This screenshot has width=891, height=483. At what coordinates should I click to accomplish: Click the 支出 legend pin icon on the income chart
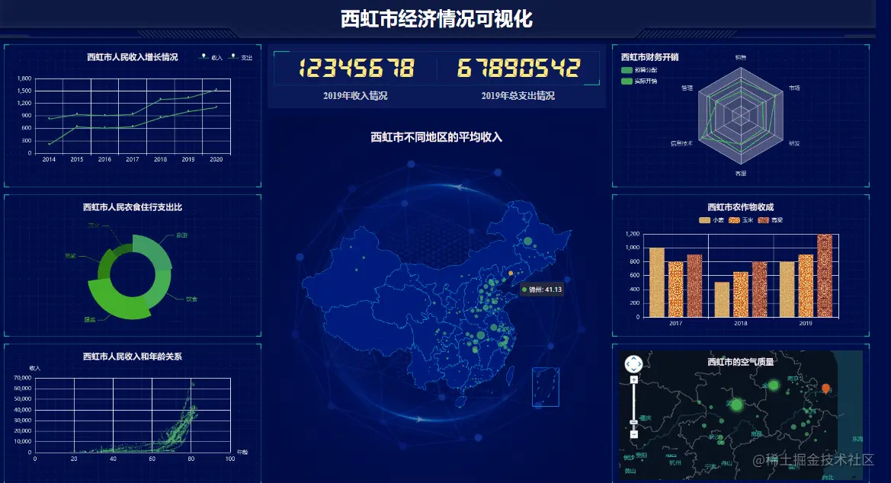point(233,56)
